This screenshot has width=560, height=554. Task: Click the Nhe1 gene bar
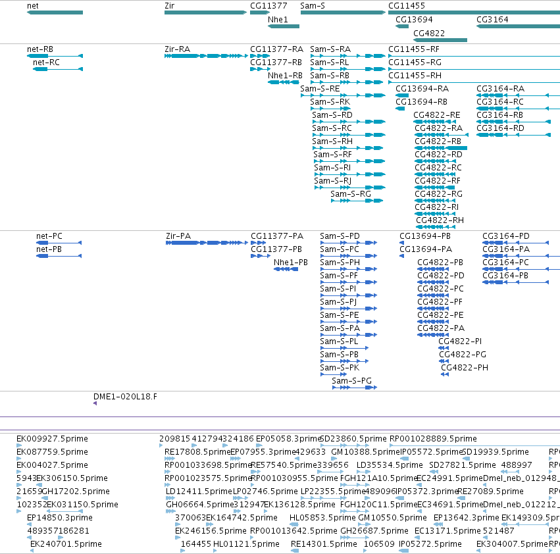point(284,26)
